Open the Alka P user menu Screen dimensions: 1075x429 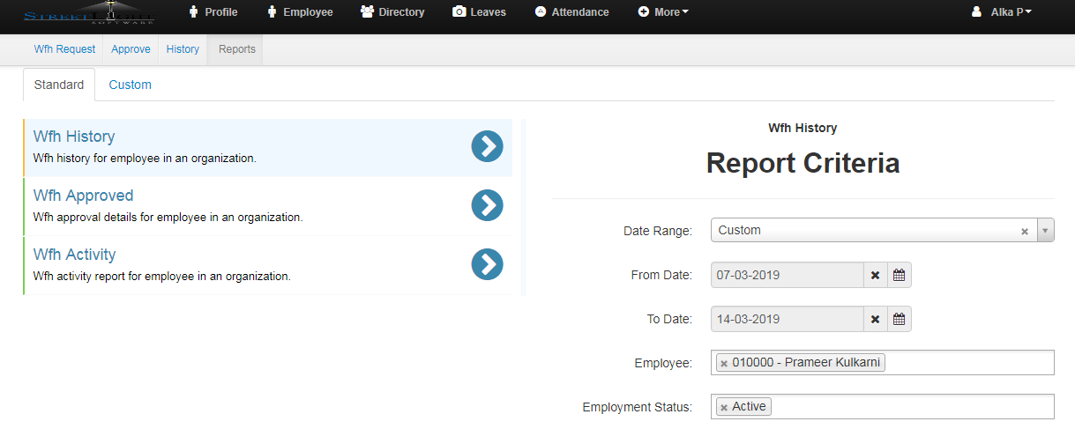(x=1002, y=12)
